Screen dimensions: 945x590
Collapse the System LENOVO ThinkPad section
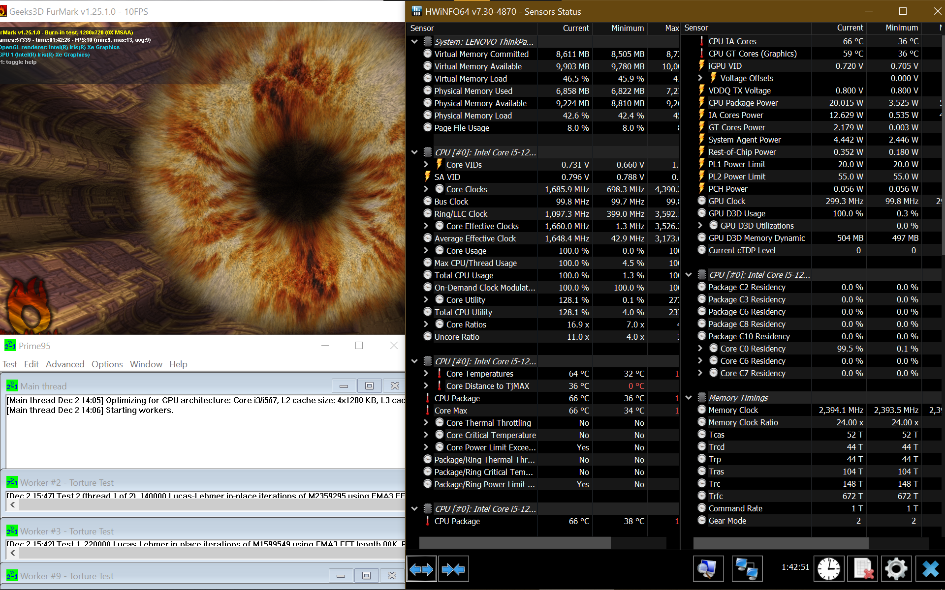point(414,42)
